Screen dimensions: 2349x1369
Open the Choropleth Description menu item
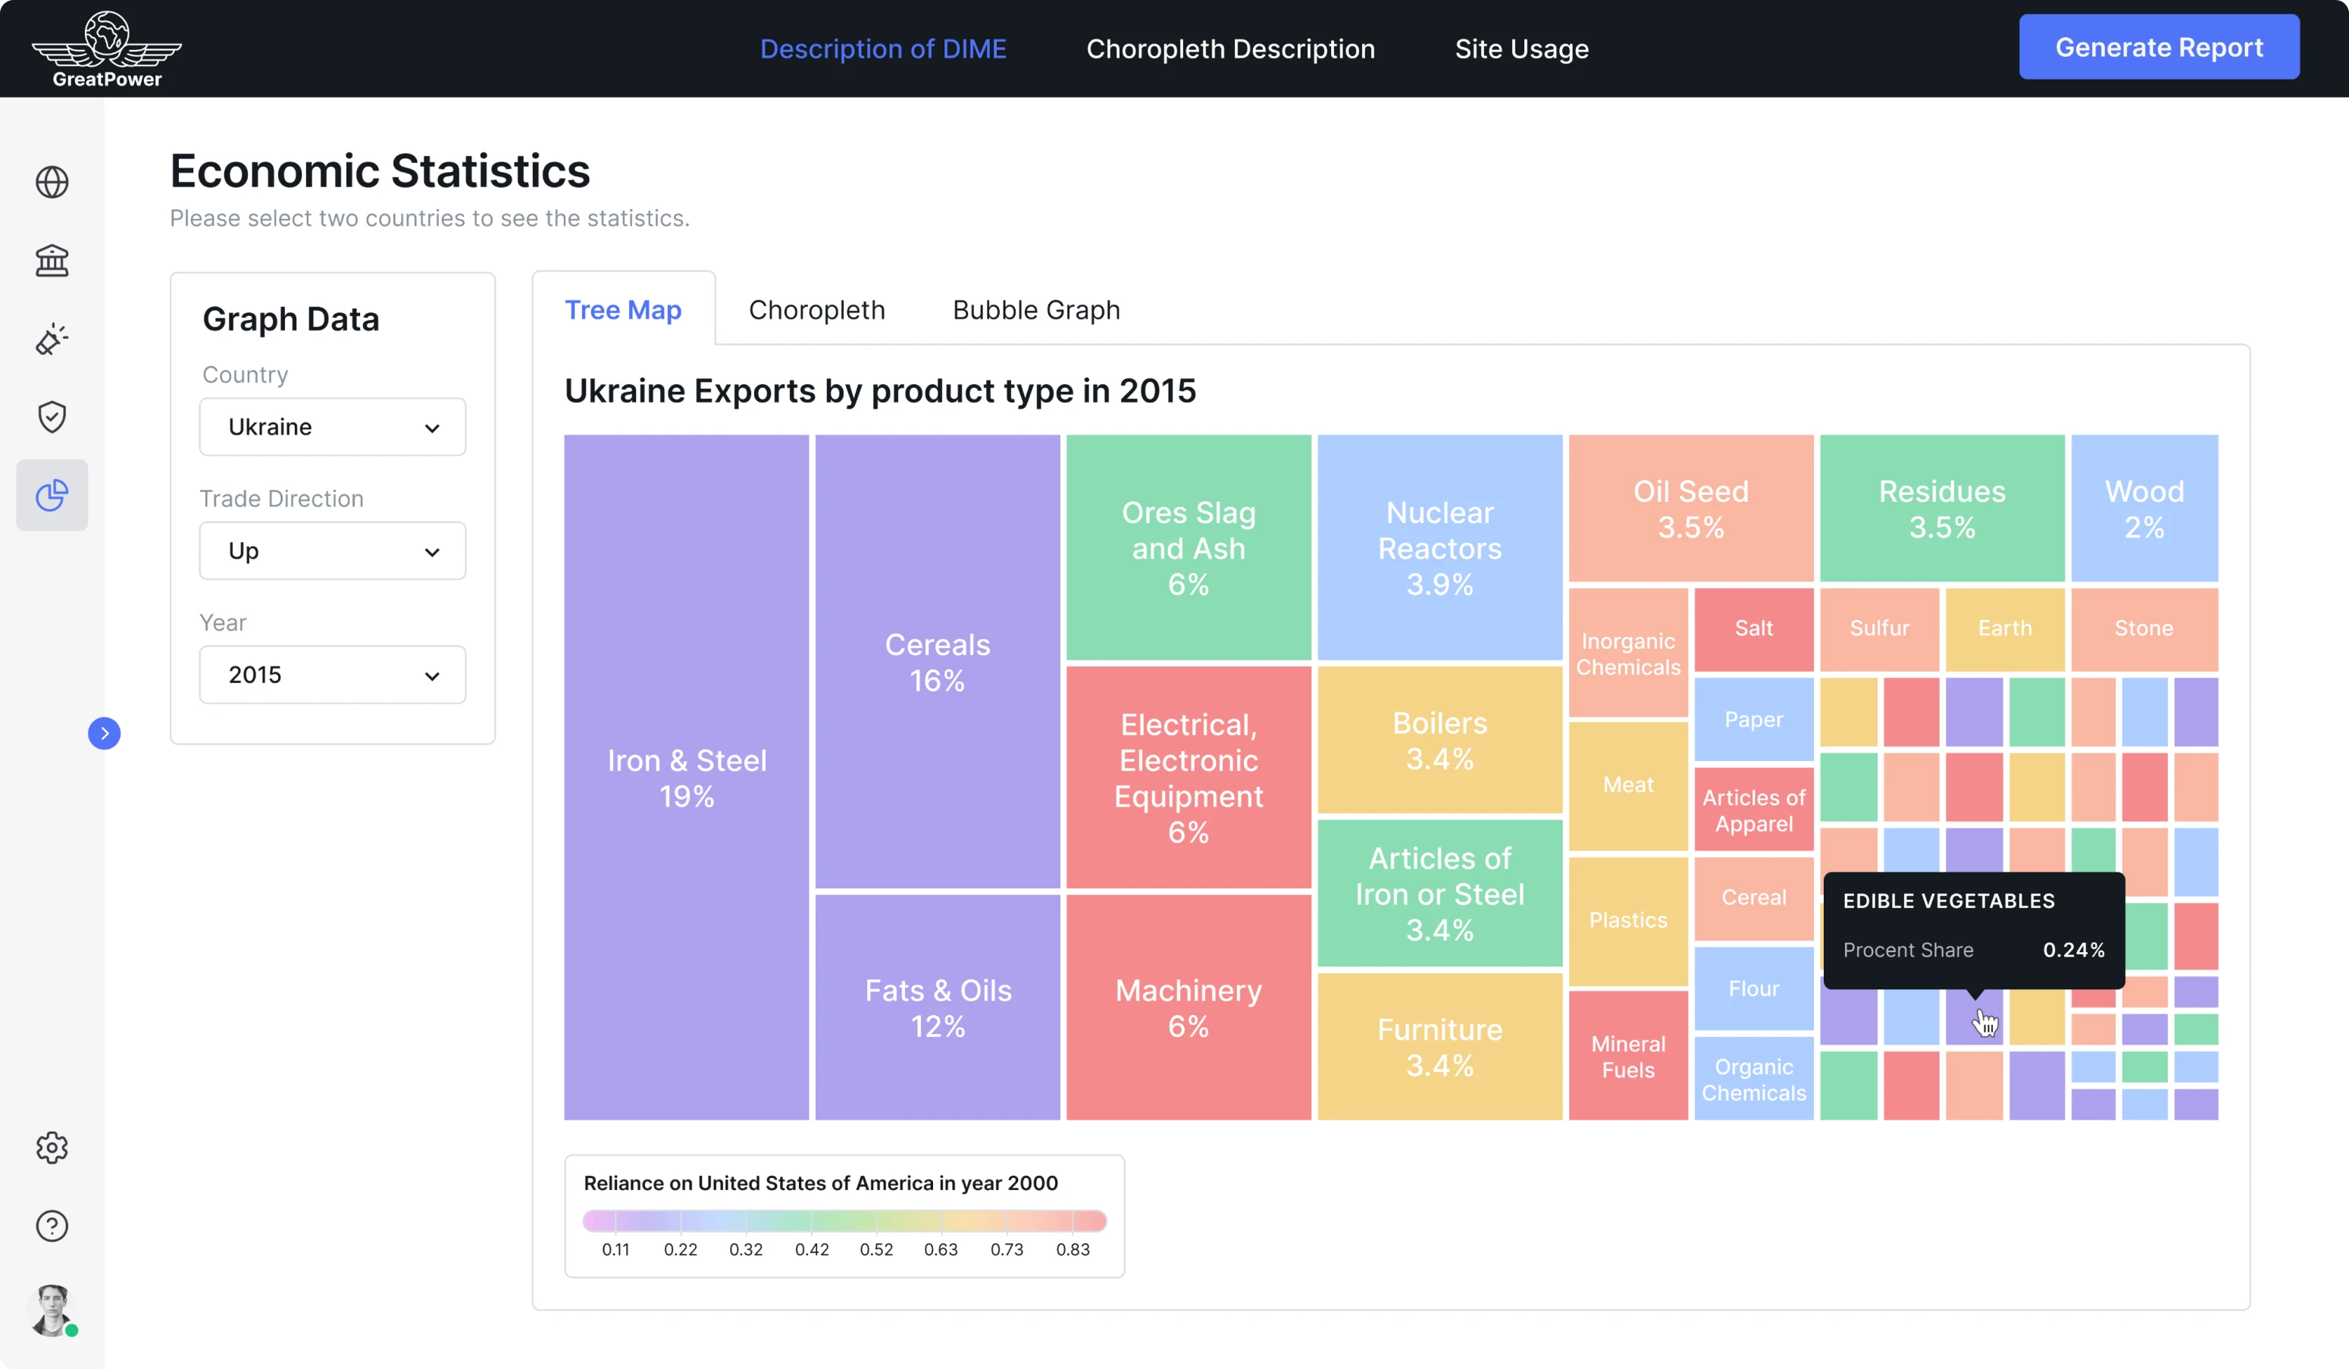[1229, 48]
